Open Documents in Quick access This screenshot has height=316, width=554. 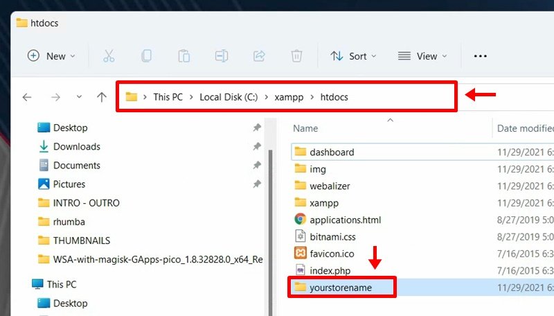pos(77,165)
